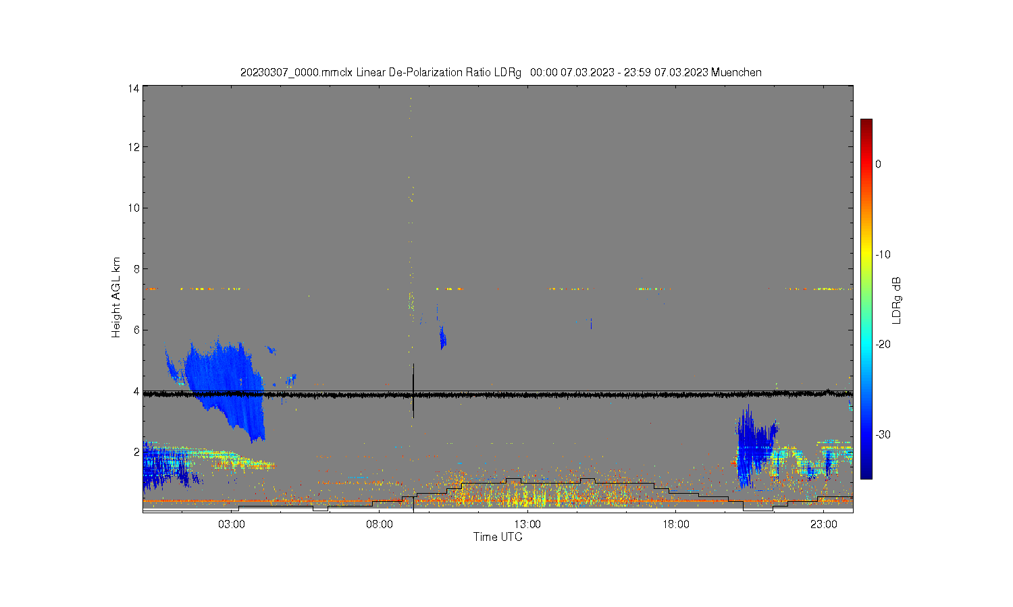Click the 6 km height tick label
Image resolution: width=1013 pixels, height=607 pixels.
(137, 330)
